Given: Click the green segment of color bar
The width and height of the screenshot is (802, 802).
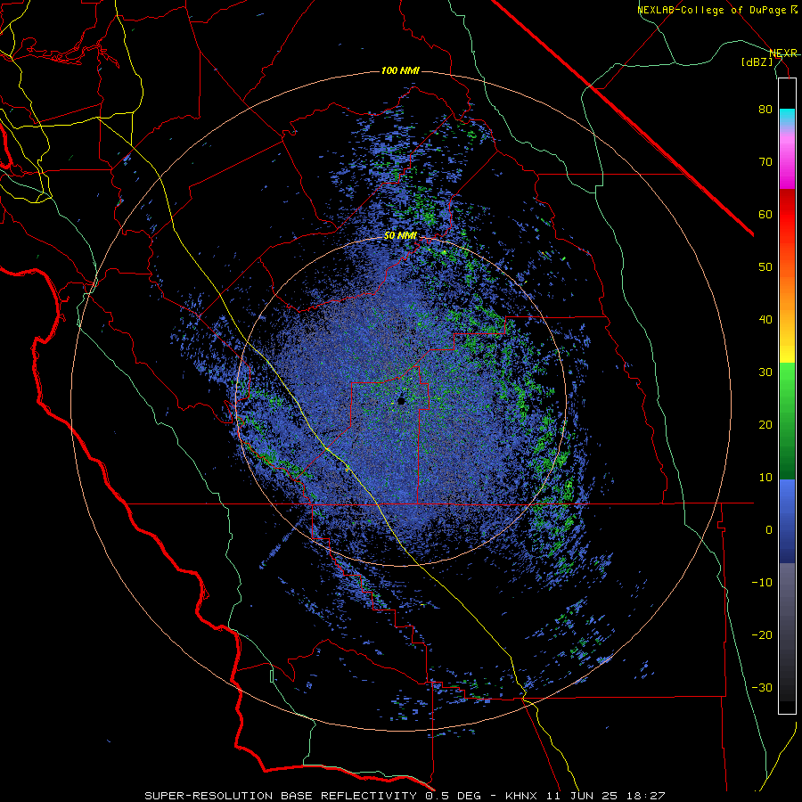Looking at the screenshot, I should click(787, 421).
